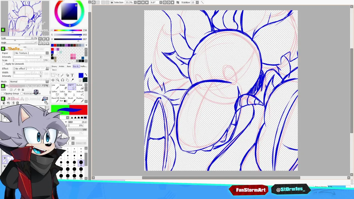
Task: Click the blue foreground color box
Action: tap(81, 75)
